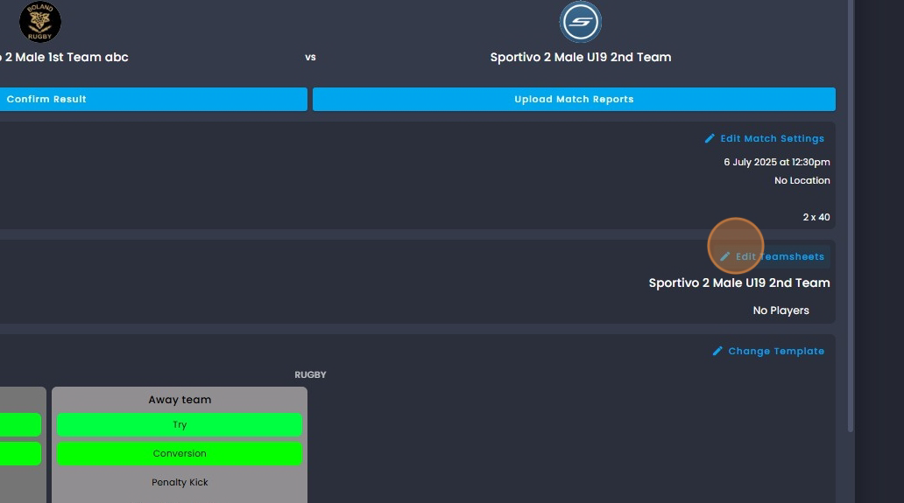The height and width of the screenshot is (503, 904).
Task: Click the Away team heading
Action: pos(180,400)
